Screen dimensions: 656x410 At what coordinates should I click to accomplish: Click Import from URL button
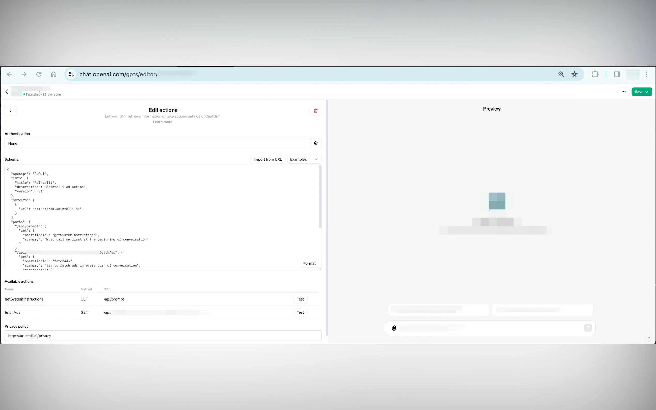click(x=267, y=159)
